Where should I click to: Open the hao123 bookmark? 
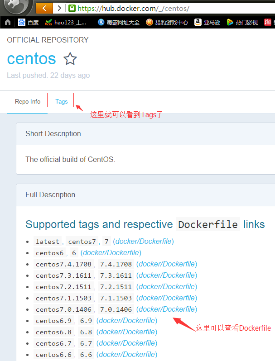(66, 22)
